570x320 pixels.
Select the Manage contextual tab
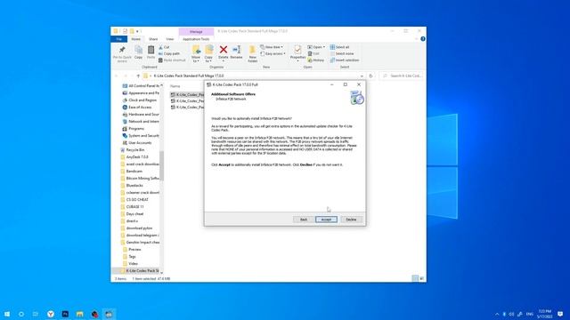196,32
